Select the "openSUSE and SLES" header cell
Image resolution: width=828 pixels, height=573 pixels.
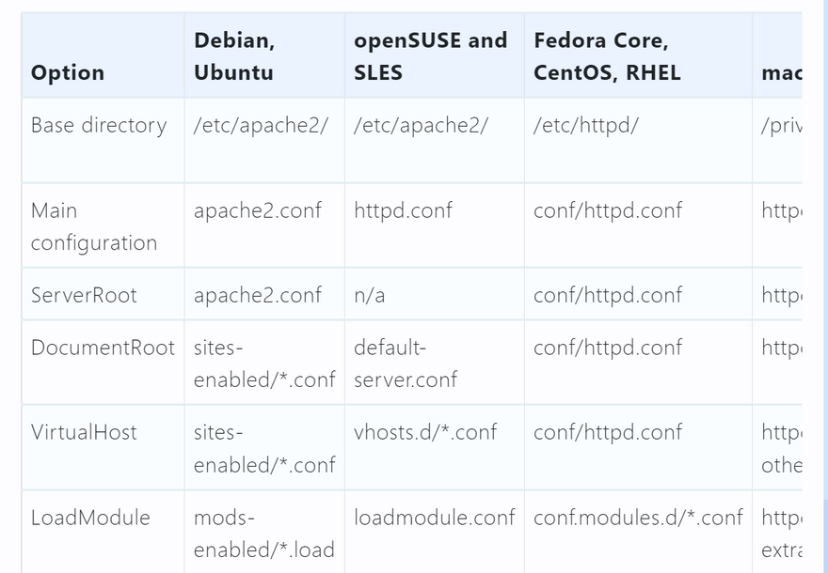[x=431, y=56]
